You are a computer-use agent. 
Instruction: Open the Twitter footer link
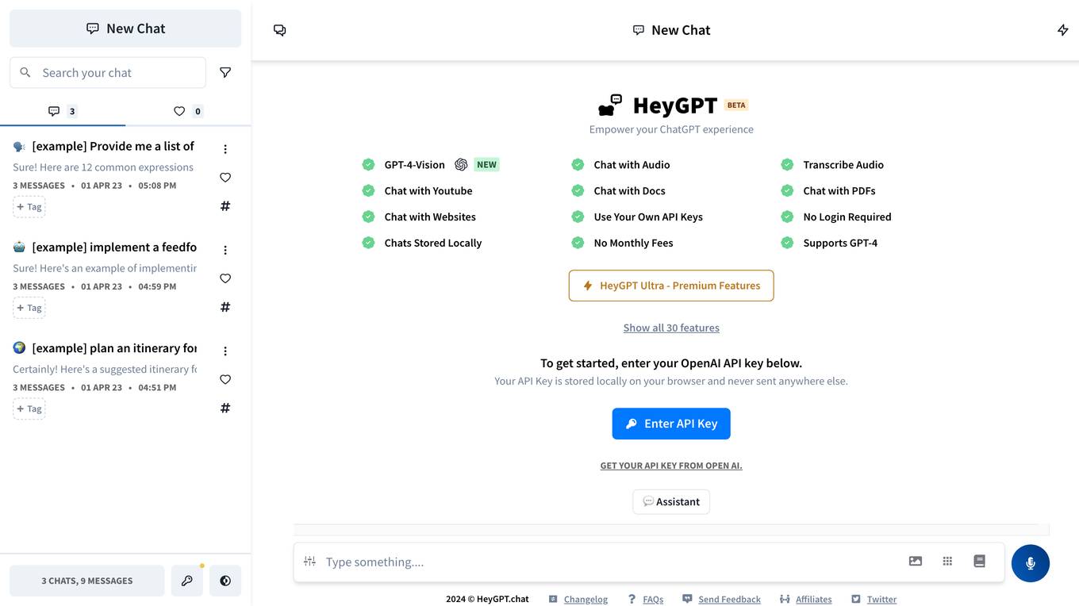pyautogui.click(x=881, y=600)
